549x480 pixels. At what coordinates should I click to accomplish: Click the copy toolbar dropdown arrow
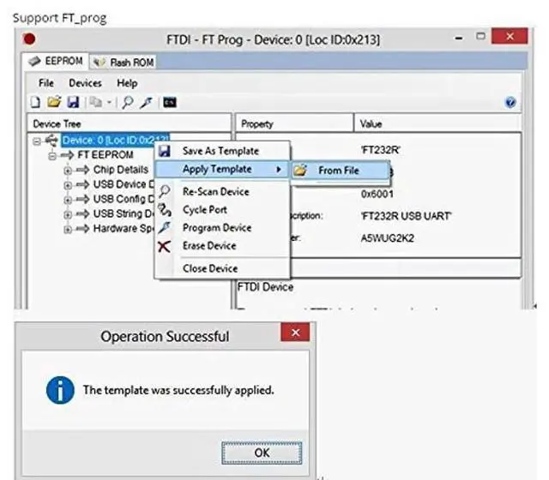(x=109, y=103)
